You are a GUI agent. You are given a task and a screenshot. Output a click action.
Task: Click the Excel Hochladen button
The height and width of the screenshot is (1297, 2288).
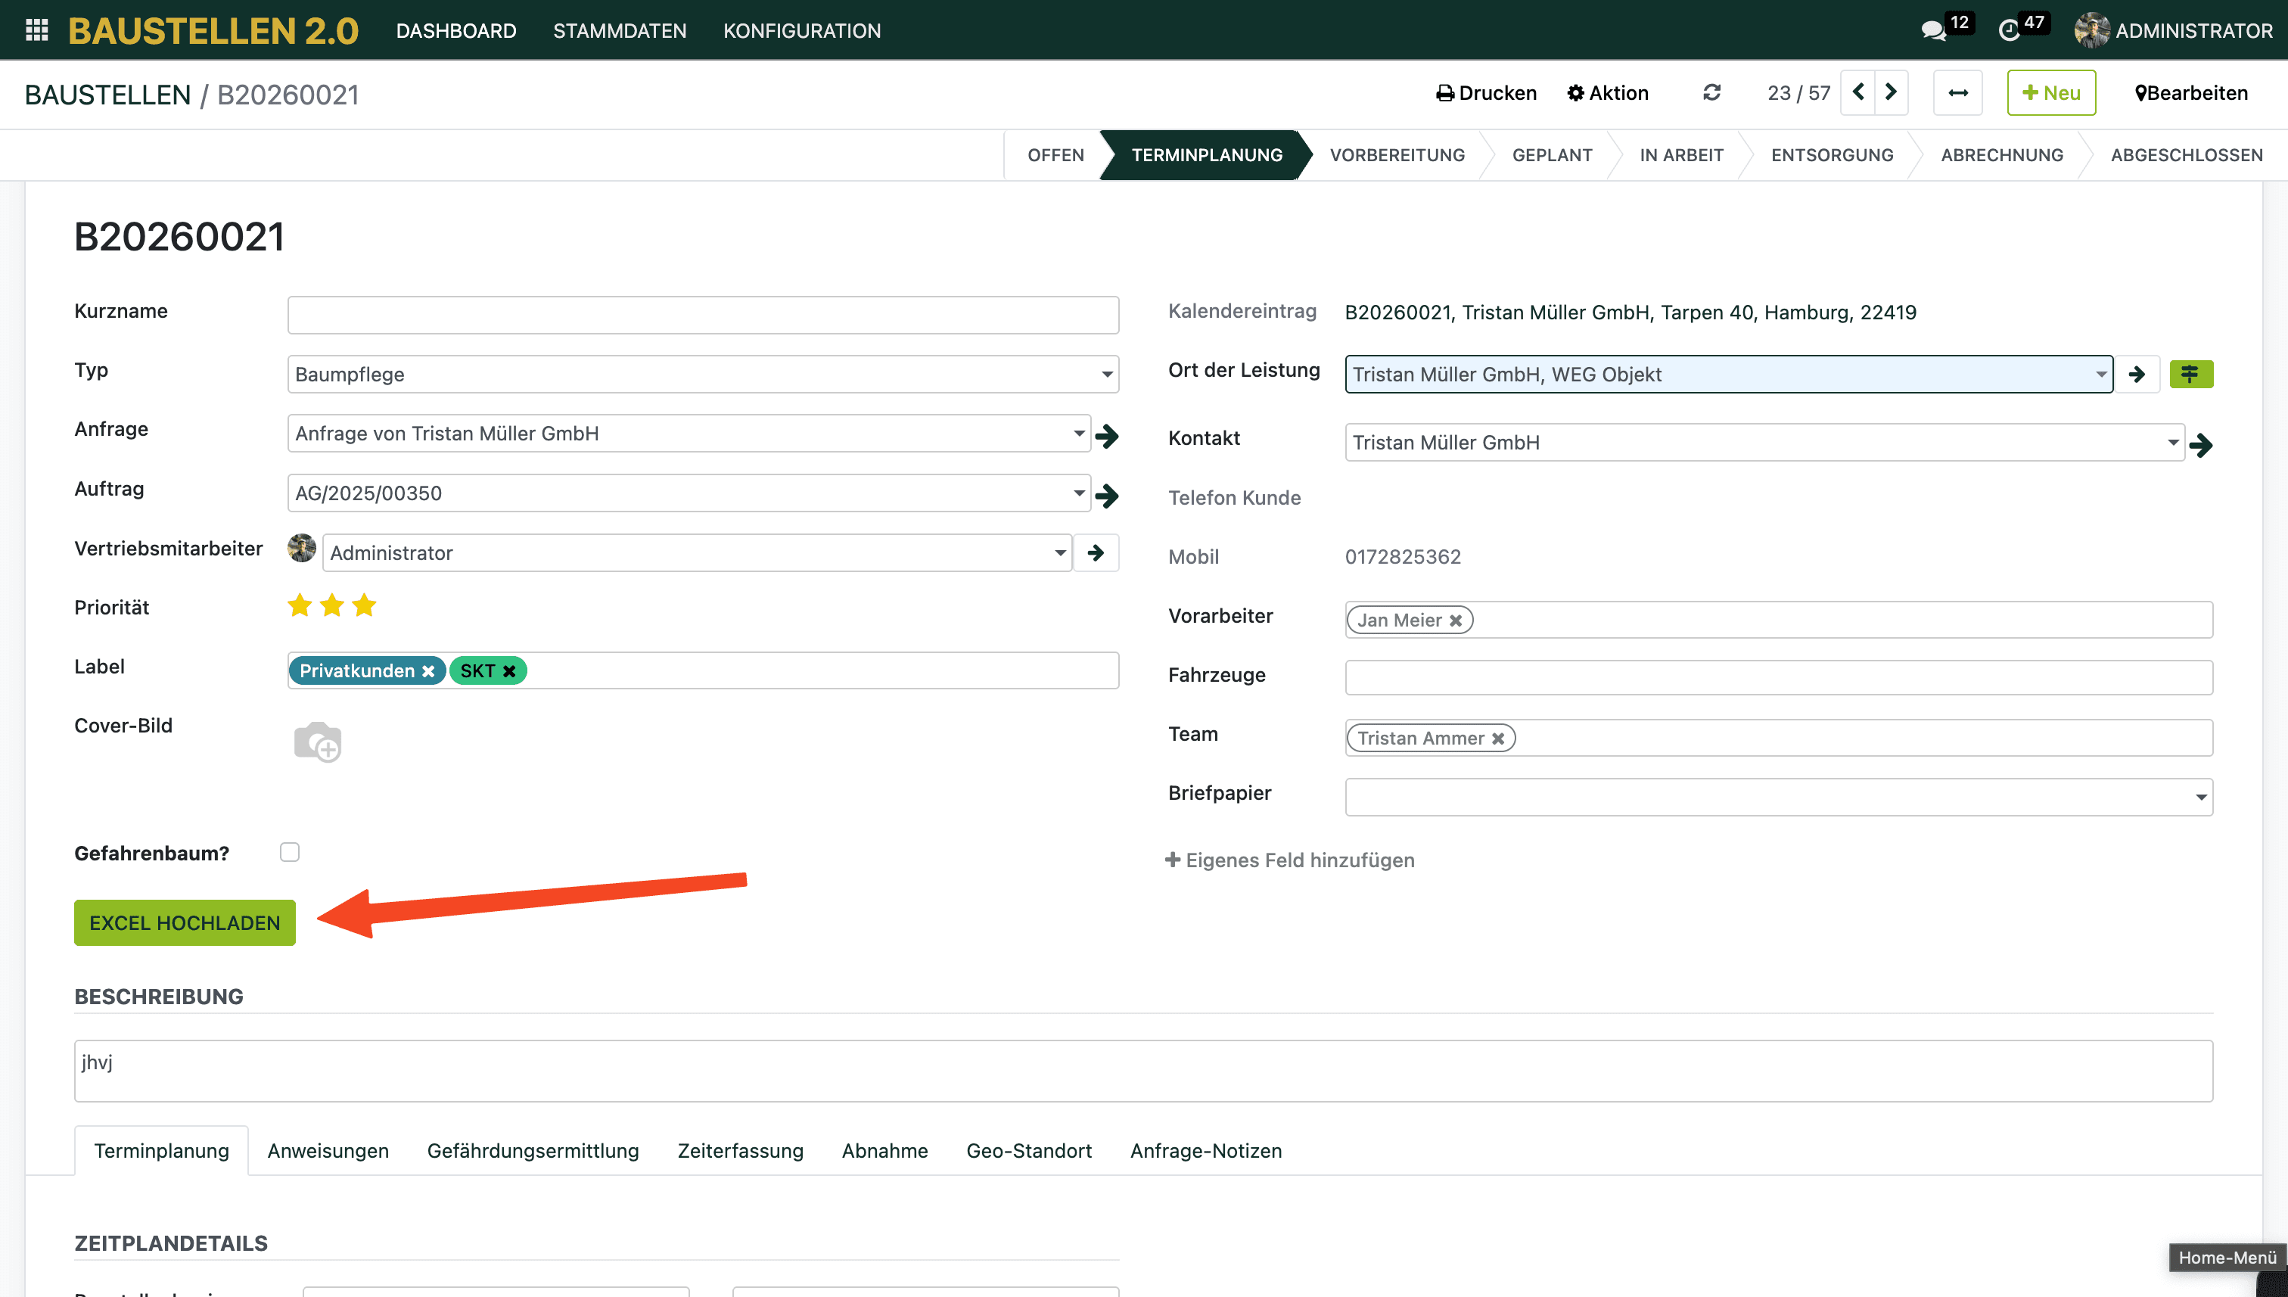tap(185, 922)
